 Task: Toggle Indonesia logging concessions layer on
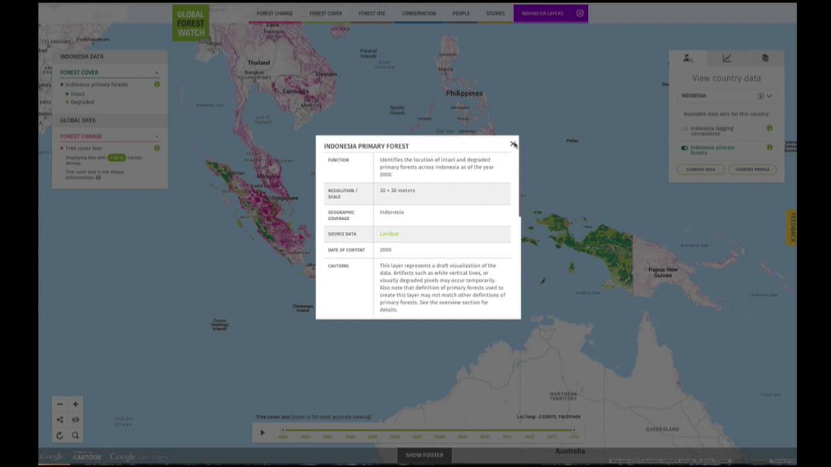684,128
